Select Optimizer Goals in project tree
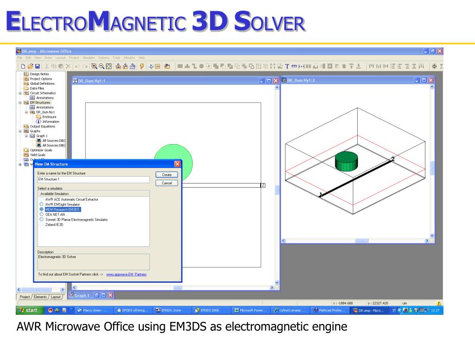Viewport: 475px width, 356px height. (41, 150)
